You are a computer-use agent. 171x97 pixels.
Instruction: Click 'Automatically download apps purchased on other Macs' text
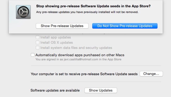80,55
